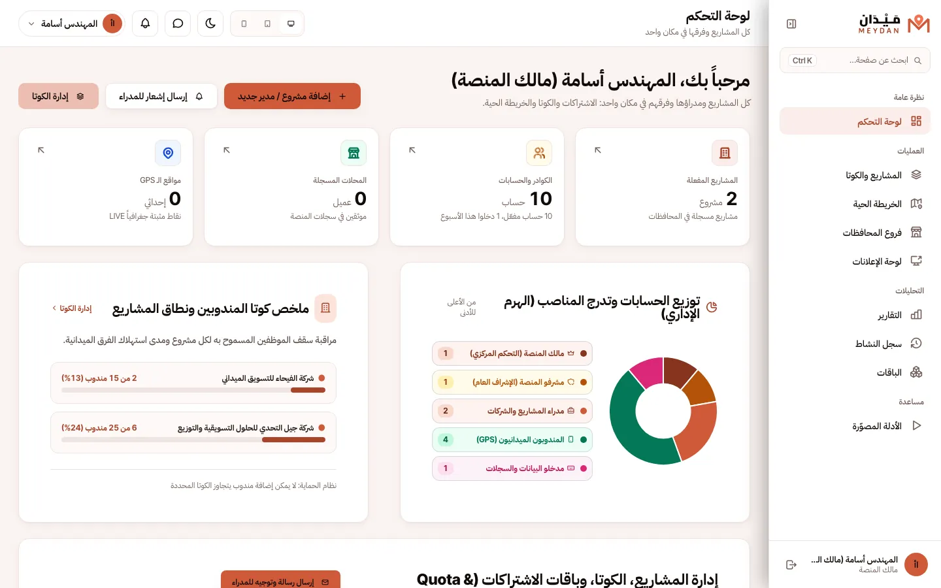Open فروع المحافظات sidebar item
This screenshot has width=941, height=588.
coord(855,233)
